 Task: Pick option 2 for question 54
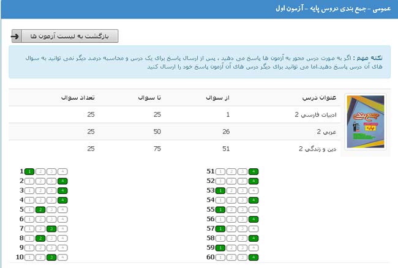231,200
